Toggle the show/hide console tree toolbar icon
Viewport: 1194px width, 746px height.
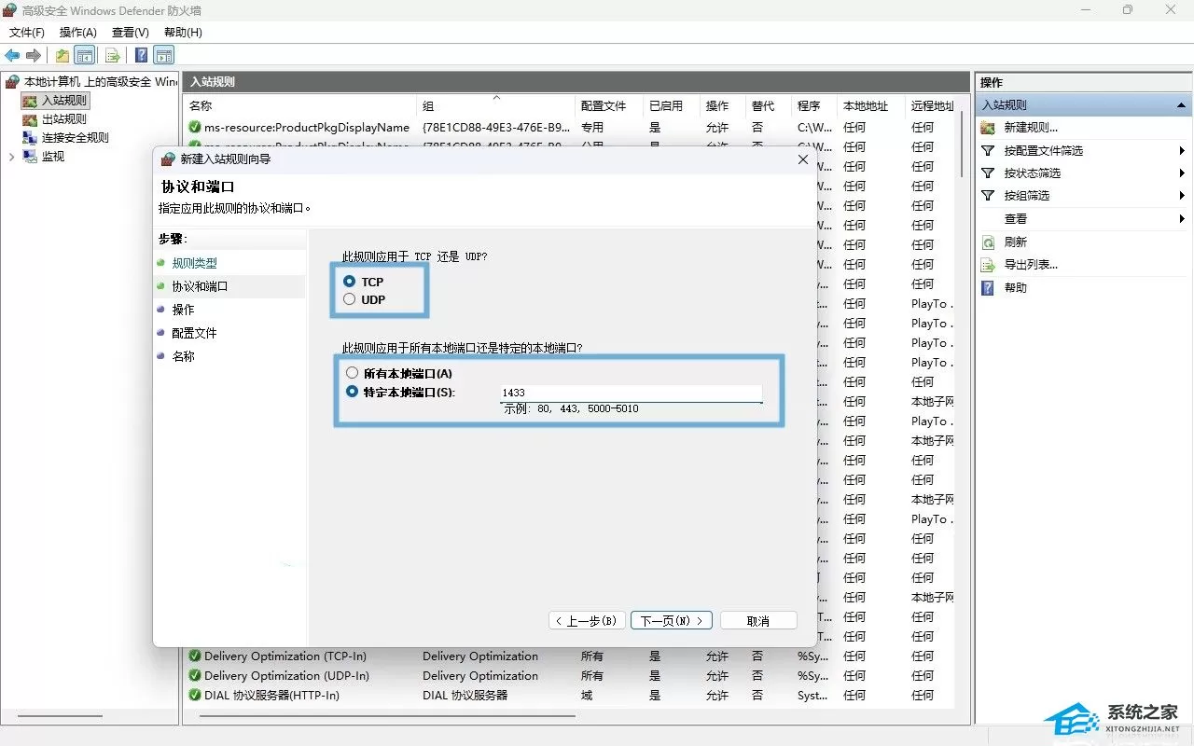pos(84,55)
